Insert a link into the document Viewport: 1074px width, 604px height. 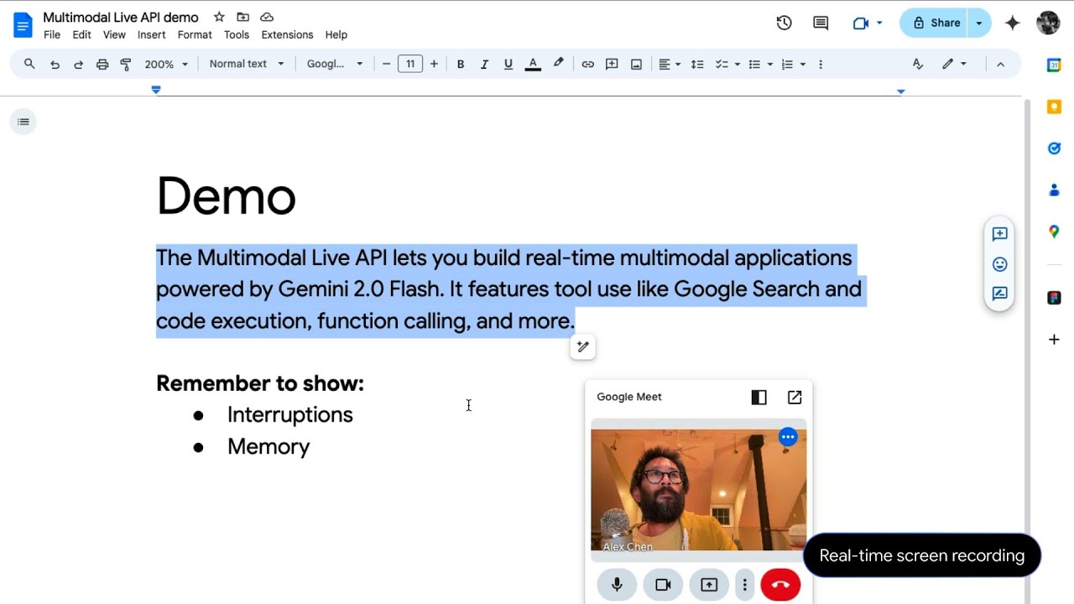(587, 64)
